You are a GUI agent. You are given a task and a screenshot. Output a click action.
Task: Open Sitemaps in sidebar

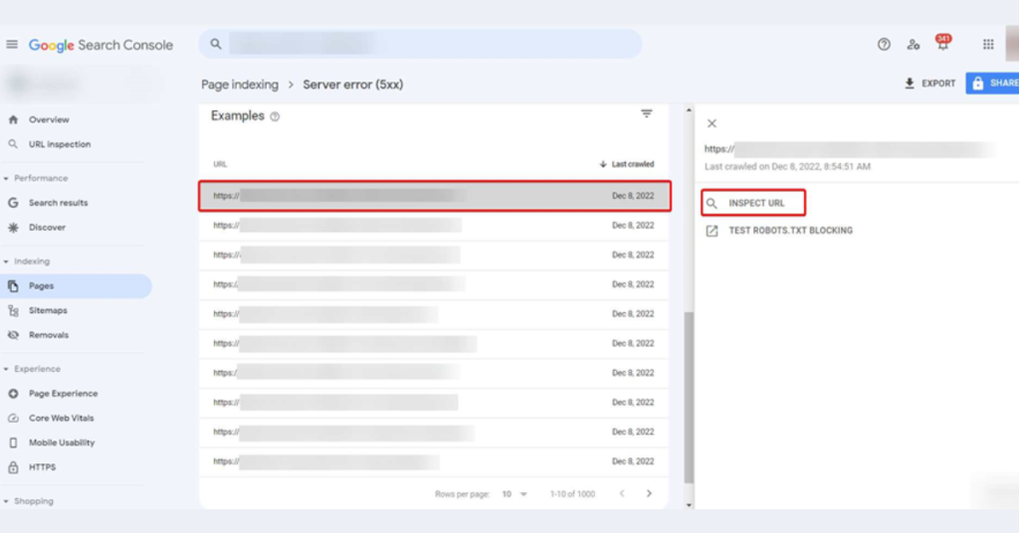[48, 310]
